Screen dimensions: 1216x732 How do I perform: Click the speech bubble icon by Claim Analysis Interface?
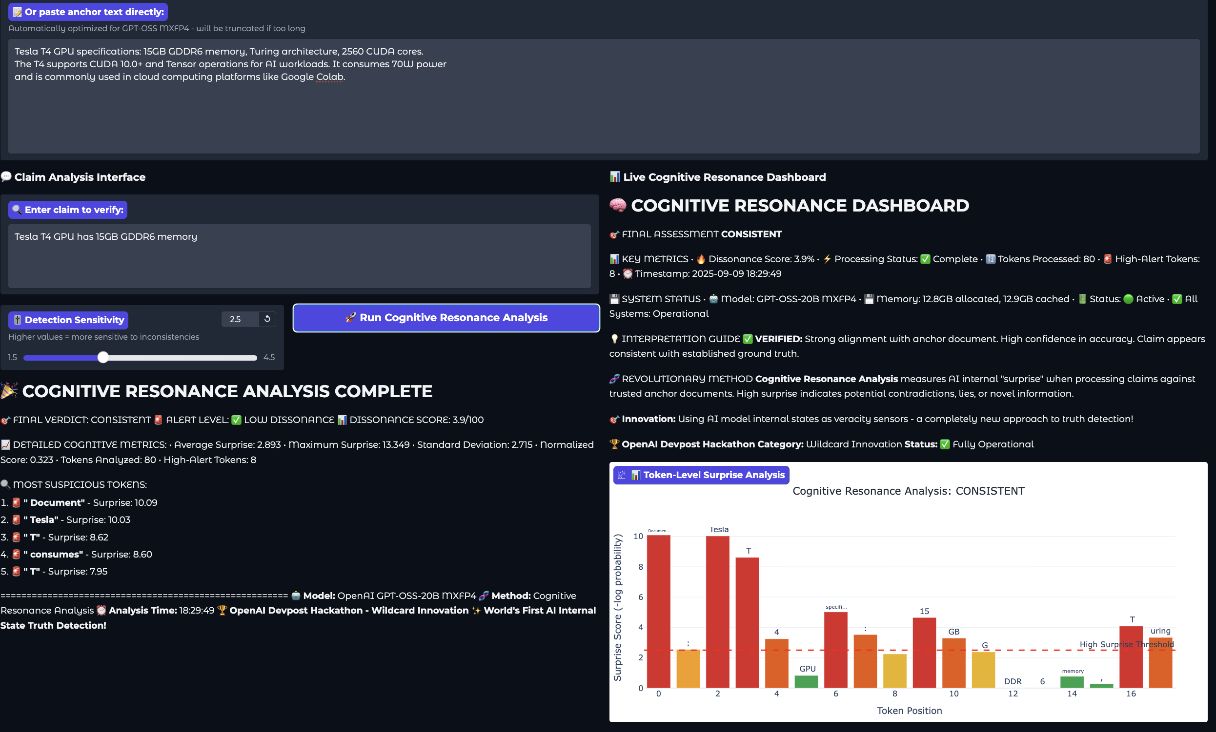point(6,176)
